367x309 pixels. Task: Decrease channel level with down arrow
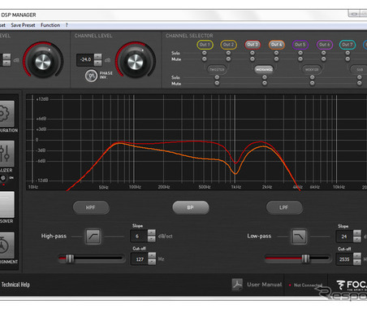point(98,63)
